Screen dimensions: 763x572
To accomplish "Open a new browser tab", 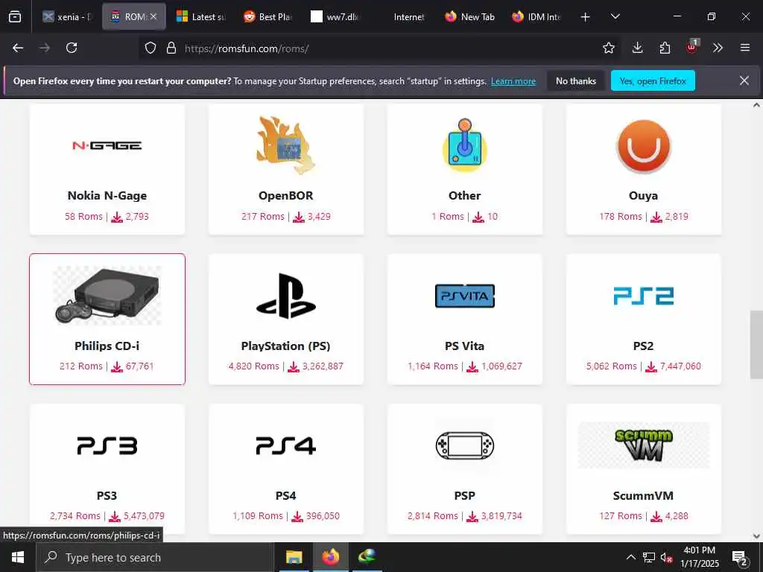I will [586, 17].
